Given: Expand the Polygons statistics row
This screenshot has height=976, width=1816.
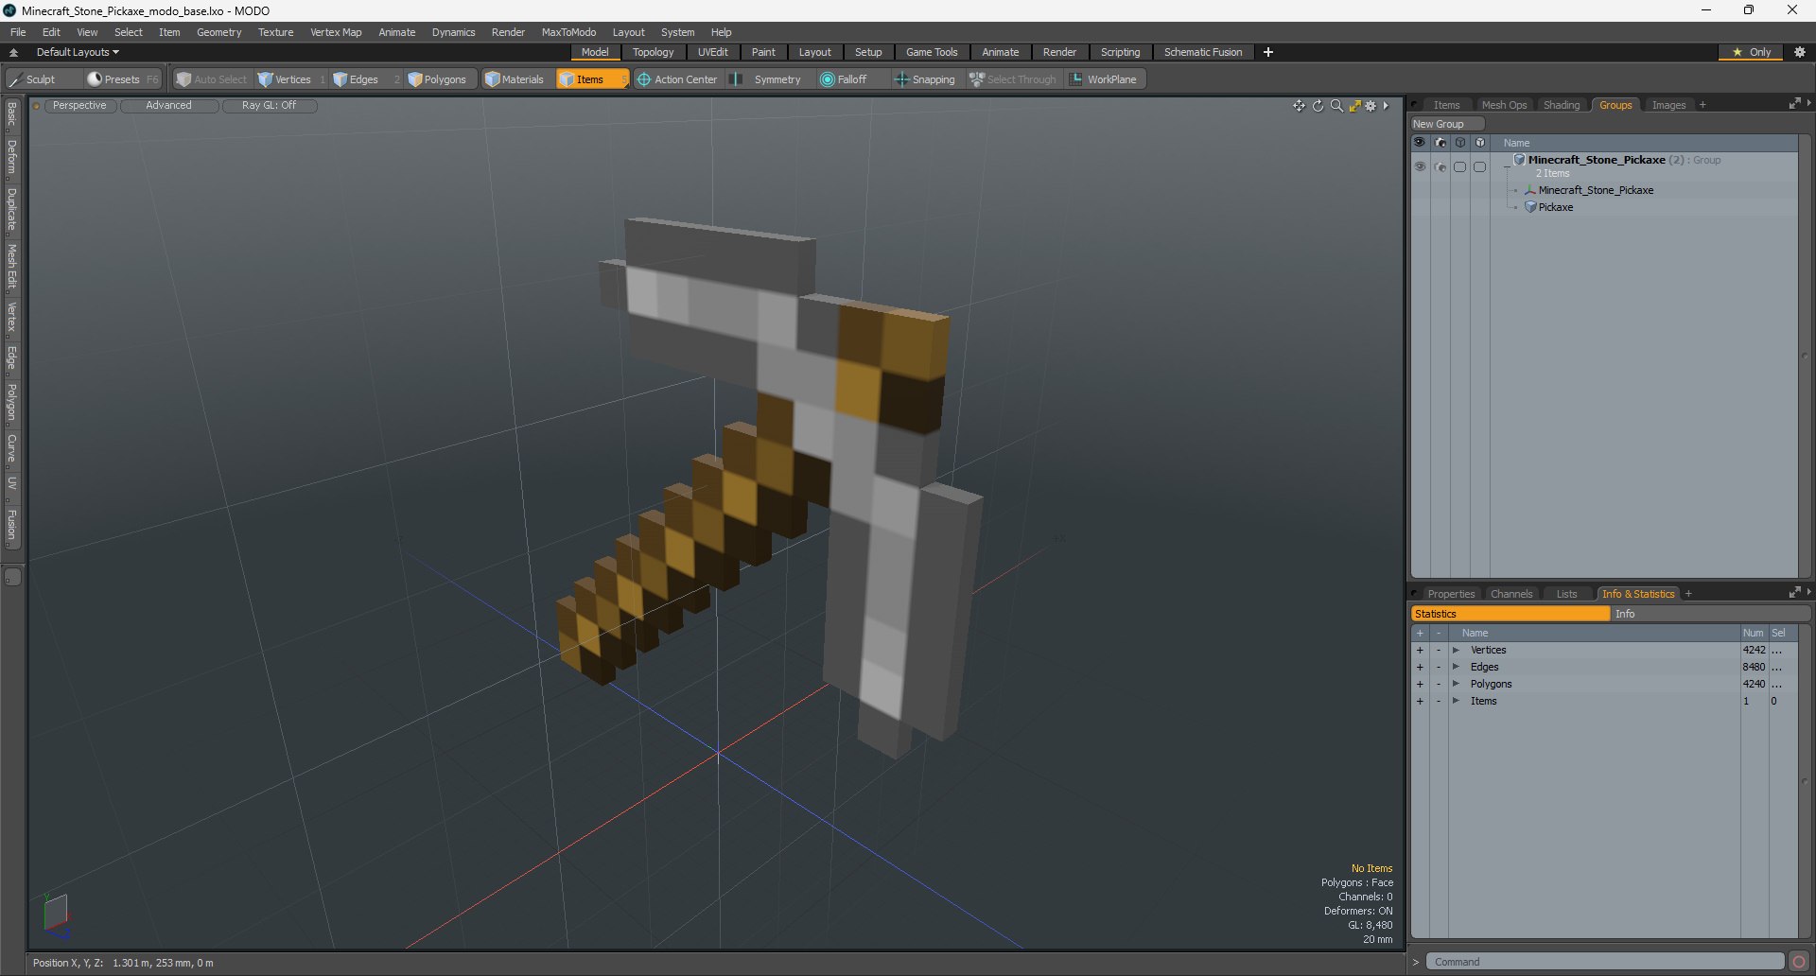Looking at the screenshot, I should tap(1456, 685).
